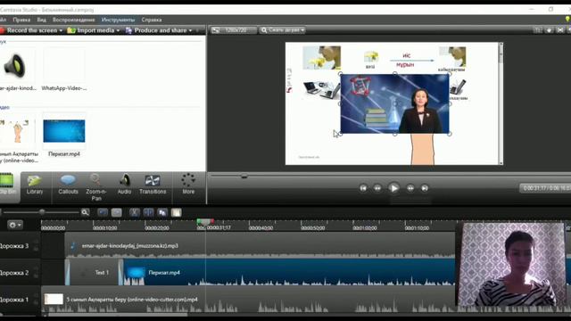Viewport: 571px width, 321px height.
Task: Click the Split icon on timeline toolbar
Action: coord(148,212)
